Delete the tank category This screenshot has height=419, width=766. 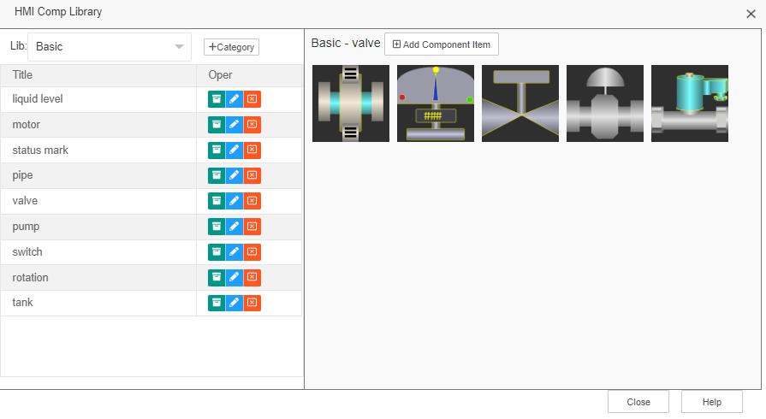(252, 303)
